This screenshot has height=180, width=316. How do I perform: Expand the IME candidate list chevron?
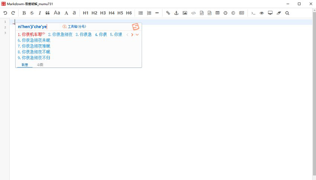[137, 34]
